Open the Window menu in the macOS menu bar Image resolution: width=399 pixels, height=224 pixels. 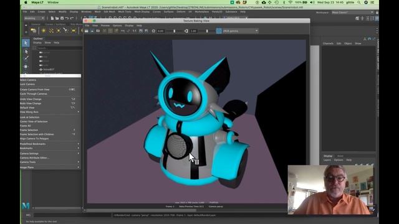pos(53,2)
